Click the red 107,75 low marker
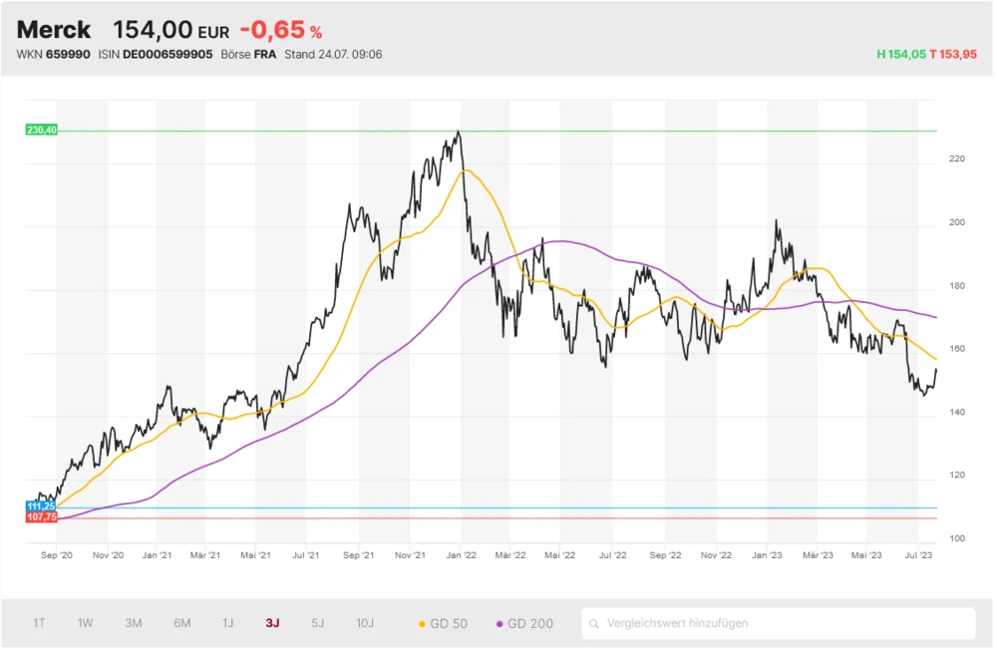Image resolution: width=997 pixels, height=658 pixels. [x=41, y=517]
